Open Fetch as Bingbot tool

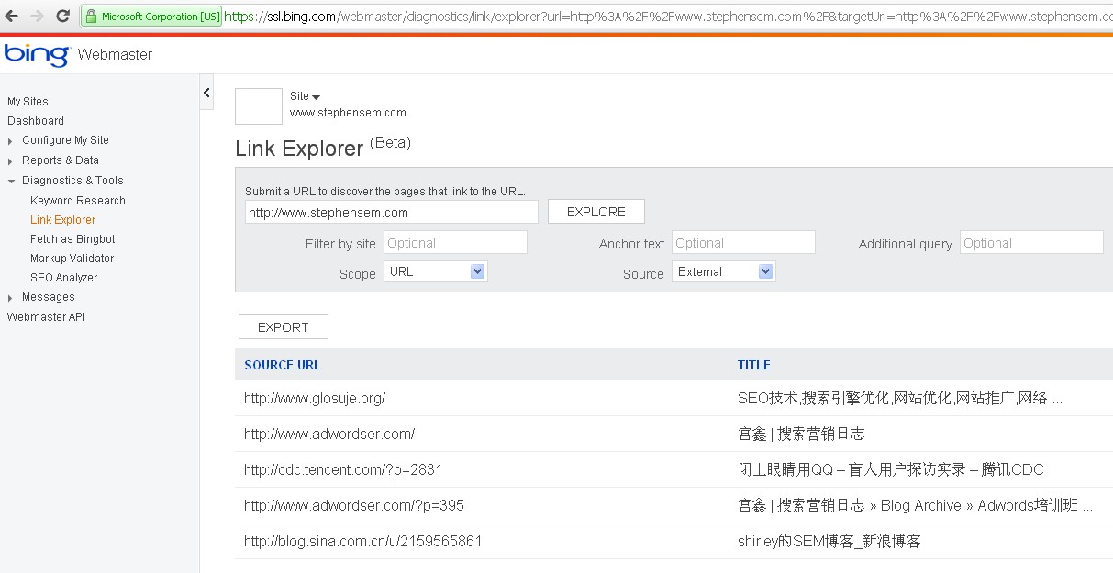(72, 239)
